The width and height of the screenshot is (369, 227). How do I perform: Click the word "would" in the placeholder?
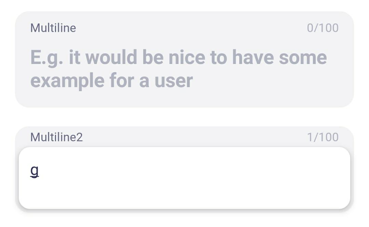[111, 58]
